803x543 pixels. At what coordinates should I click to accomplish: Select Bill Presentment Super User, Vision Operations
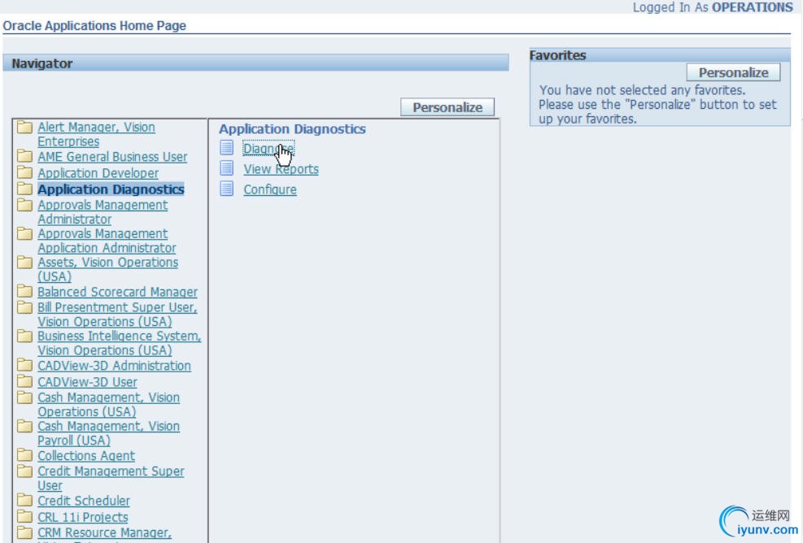[117, 315]
